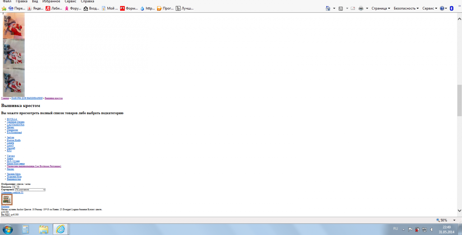Open the Сортировка sort order dropdown
This screenshot has width=462, height=235.
30,190
